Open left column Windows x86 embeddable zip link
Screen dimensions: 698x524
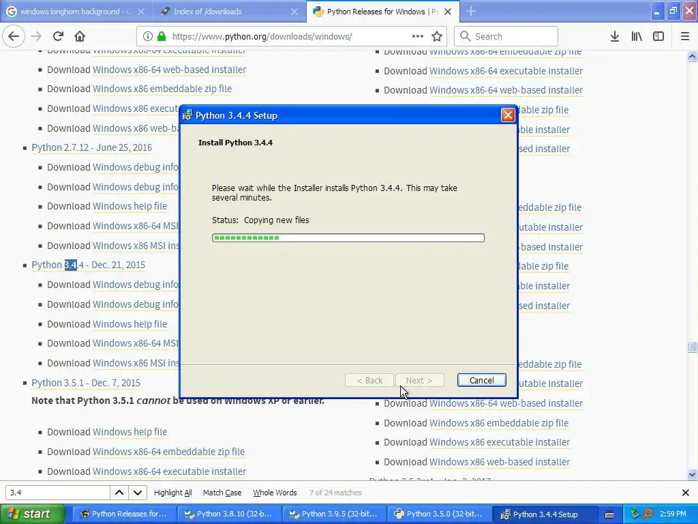click(162, 89)
